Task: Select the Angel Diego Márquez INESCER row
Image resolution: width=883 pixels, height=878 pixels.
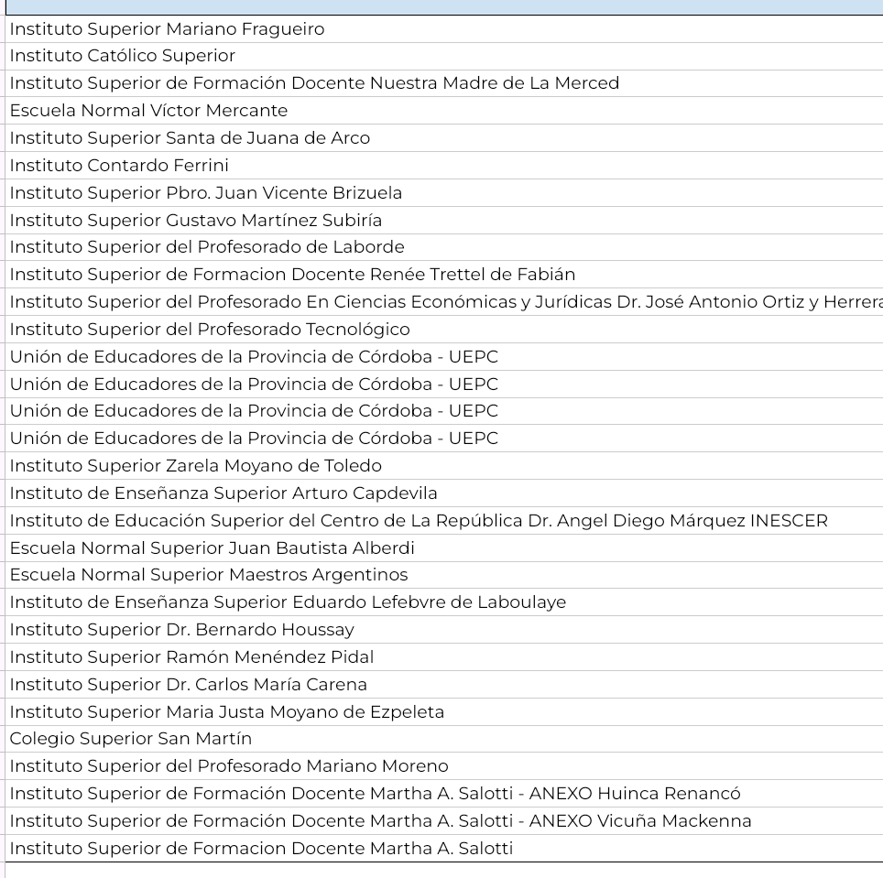Action: 444,521
